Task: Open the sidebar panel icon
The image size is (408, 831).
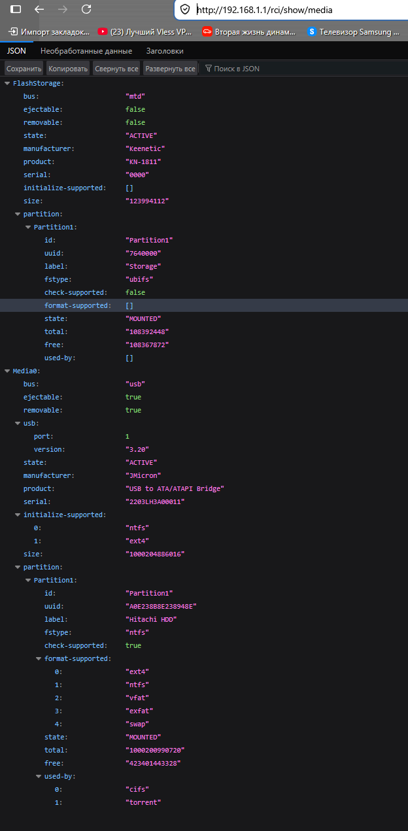Action: coord(16,9)
